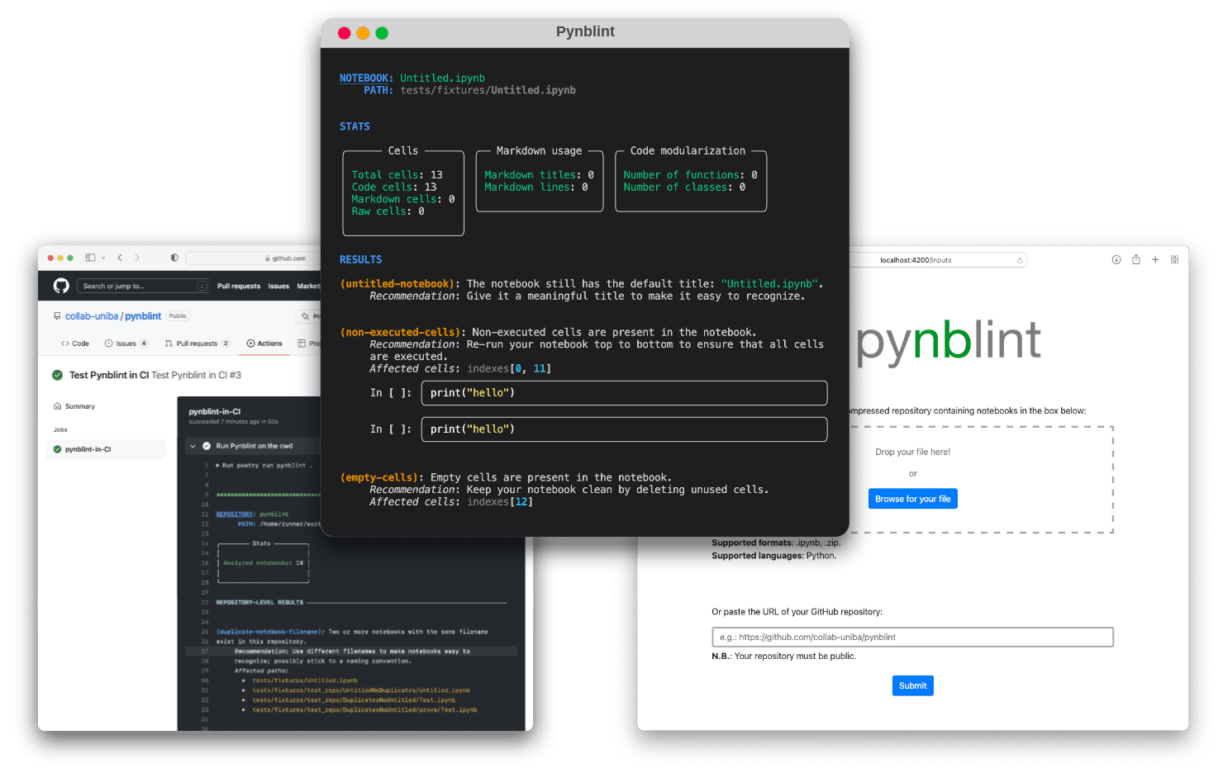Switch to the Code tab
This screenshot has width=1223, height=768.
click(x=75, y=344)
